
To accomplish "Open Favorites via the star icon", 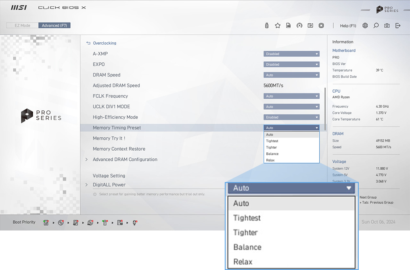I will 278,25.
